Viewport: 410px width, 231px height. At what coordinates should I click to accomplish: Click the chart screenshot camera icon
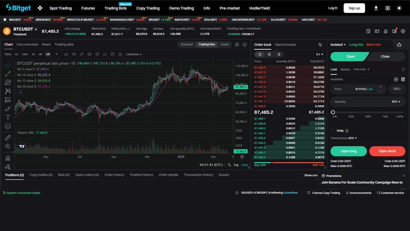pos(89,54)
